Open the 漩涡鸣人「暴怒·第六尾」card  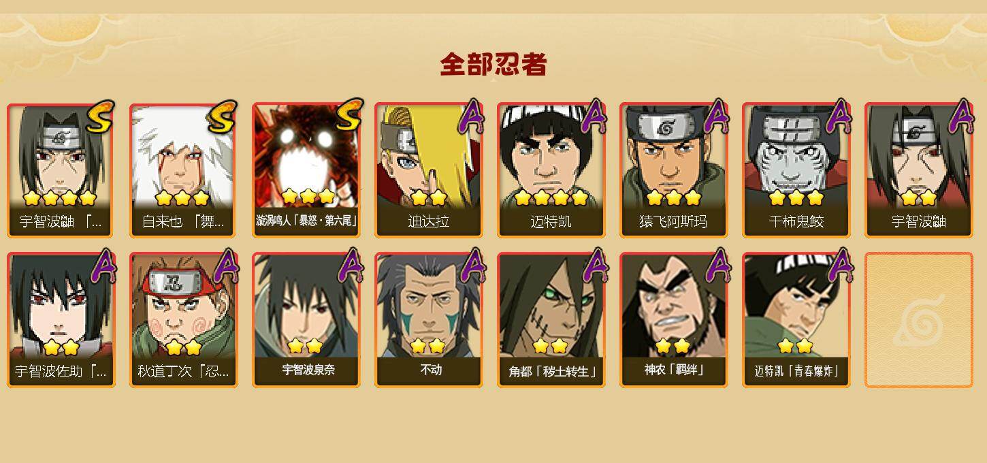[x=306, y=170]
